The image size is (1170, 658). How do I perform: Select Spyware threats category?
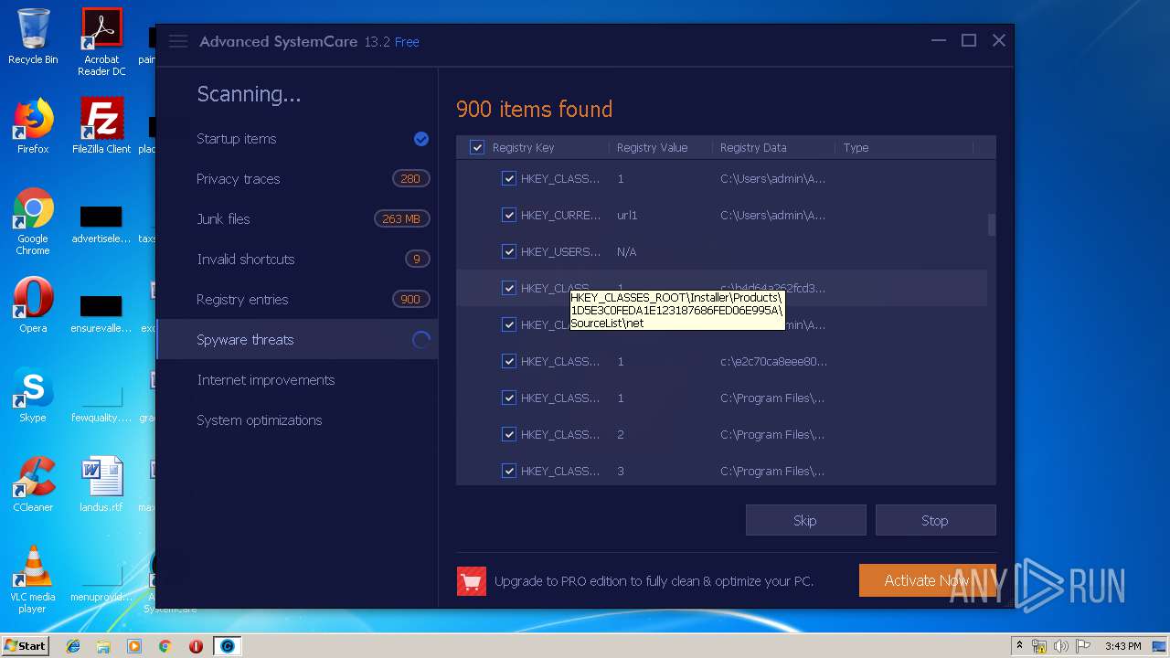pyautogui.click(x=297, y=340)
